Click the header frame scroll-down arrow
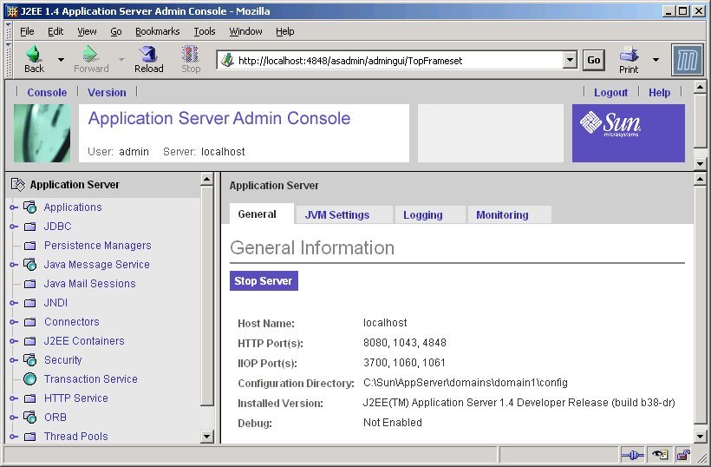 (x=700, y=164)
